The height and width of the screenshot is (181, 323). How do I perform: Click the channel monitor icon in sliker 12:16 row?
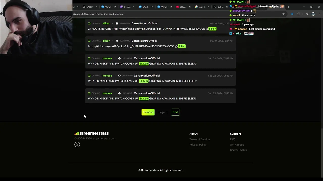click(89, 23)
